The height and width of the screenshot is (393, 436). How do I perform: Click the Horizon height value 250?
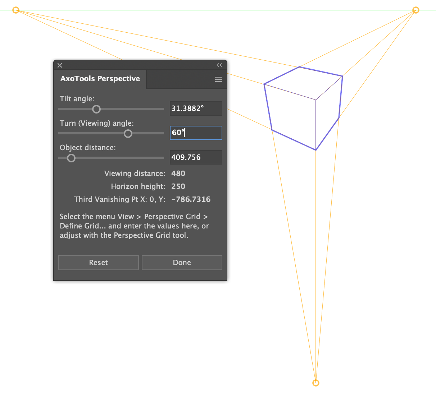point(178,186)
